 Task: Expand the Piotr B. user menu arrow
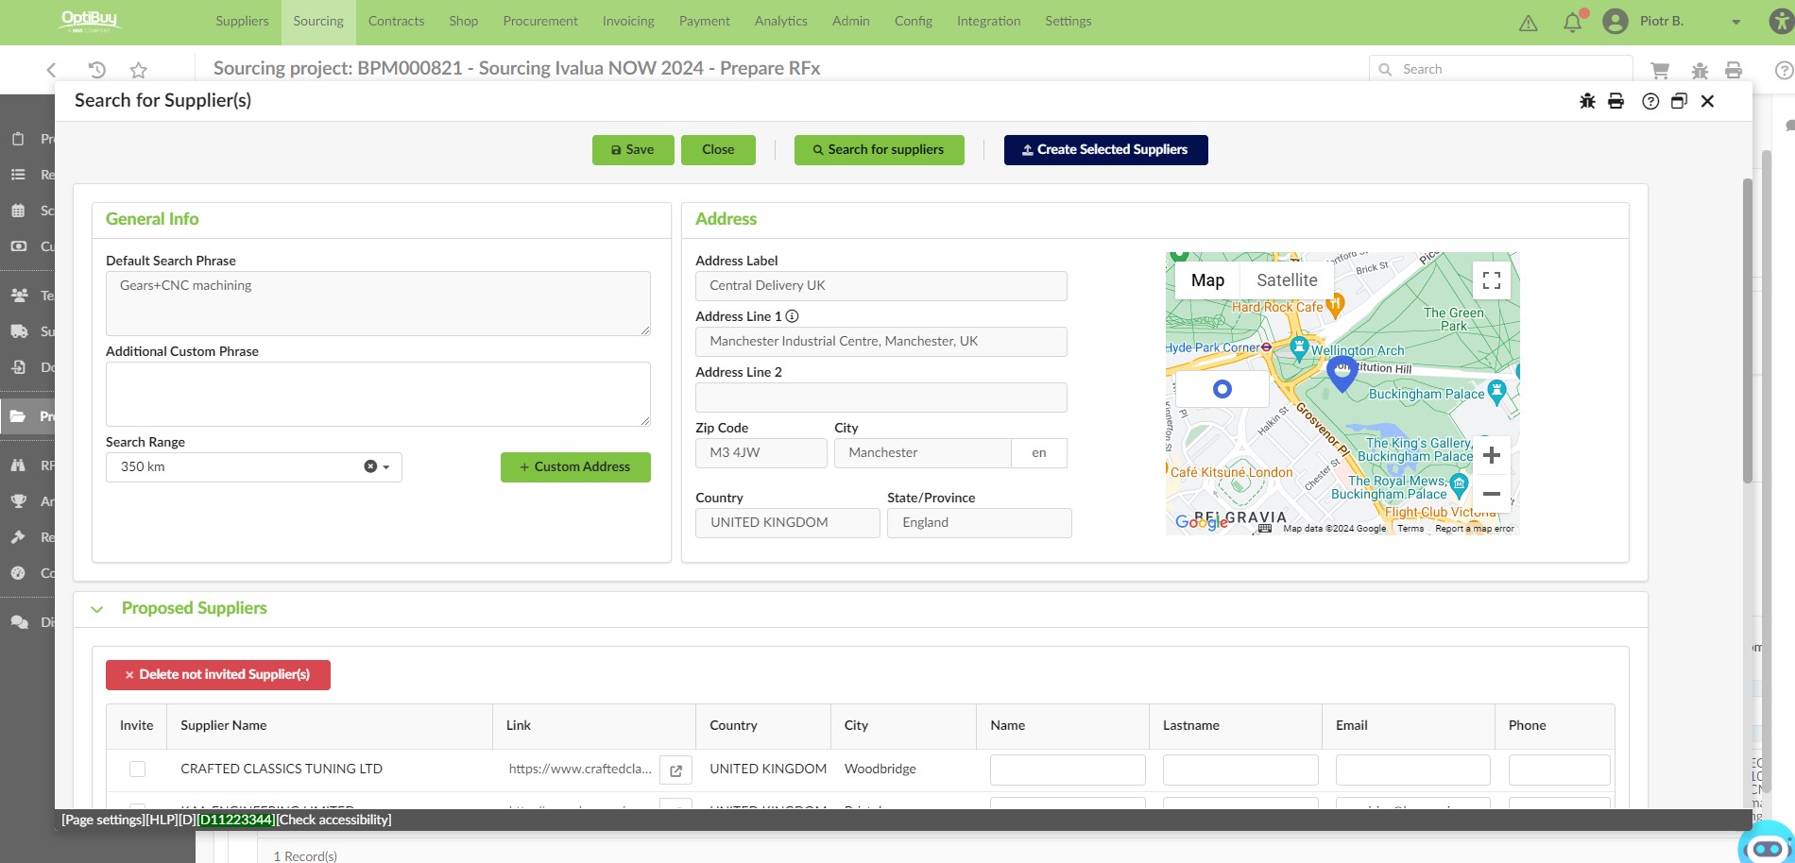(1735, 23)
